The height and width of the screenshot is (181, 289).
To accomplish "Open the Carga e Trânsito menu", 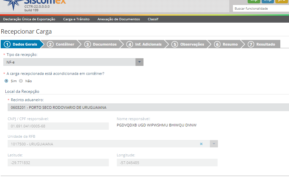I will point(76,19).
